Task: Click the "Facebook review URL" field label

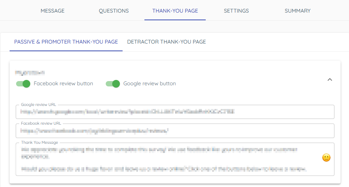Action: pos(41,124)
